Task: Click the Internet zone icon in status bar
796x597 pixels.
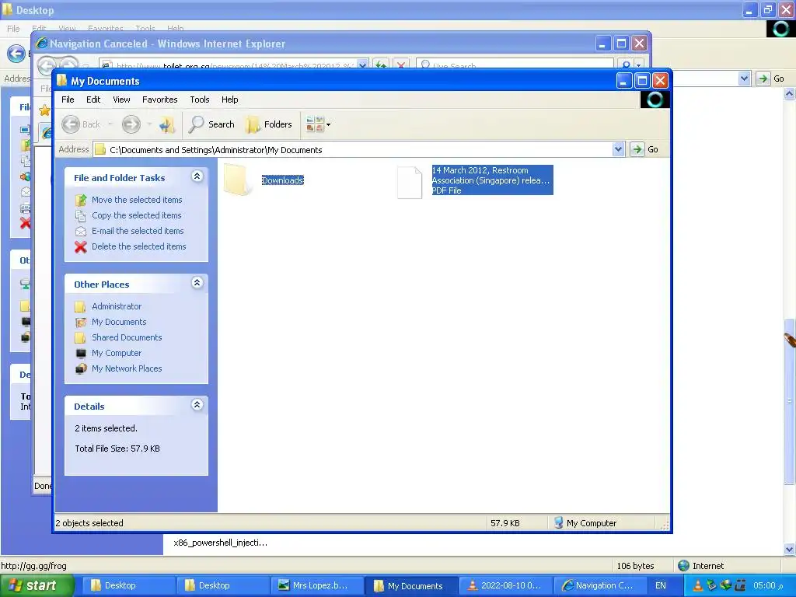Action: (684, 566)
